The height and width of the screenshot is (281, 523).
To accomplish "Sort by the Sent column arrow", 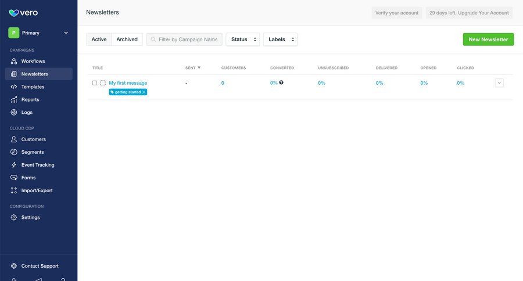I will pyautogui.click(x=199, y=68).
